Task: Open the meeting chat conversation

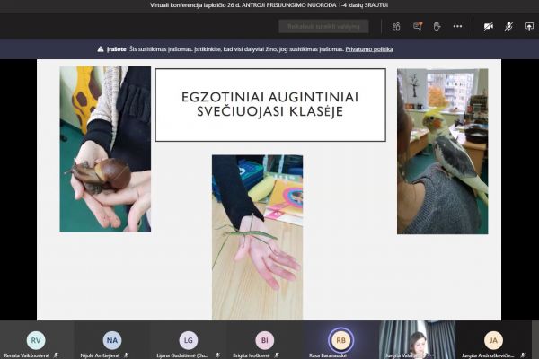Action: tap(418, 26)
